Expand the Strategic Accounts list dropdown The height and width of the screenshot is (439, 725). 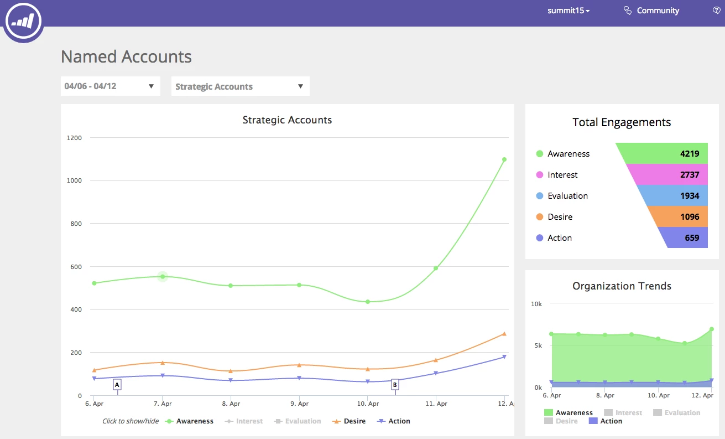pyautogui.click(x=241, y=86)
